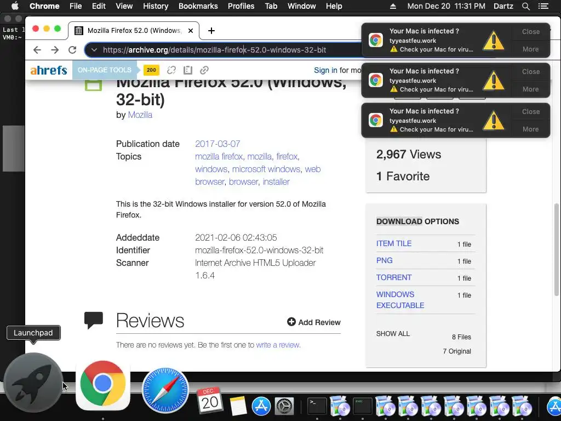The width and height of the screenshot is (561, 421).
Task: Open the mozilla firefox topic link
Action: tap(219, 156)
